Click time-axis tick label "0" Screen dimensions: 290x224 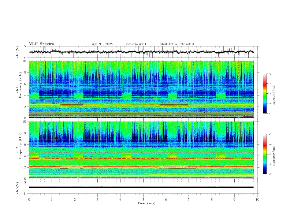(29, 199)
